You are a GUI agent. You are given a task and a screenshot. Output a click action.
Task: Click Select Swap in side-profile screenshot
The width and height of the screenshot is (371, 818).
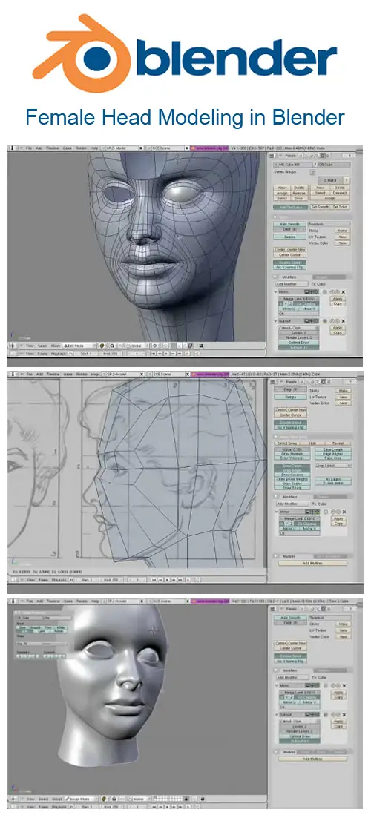(287, 443)
